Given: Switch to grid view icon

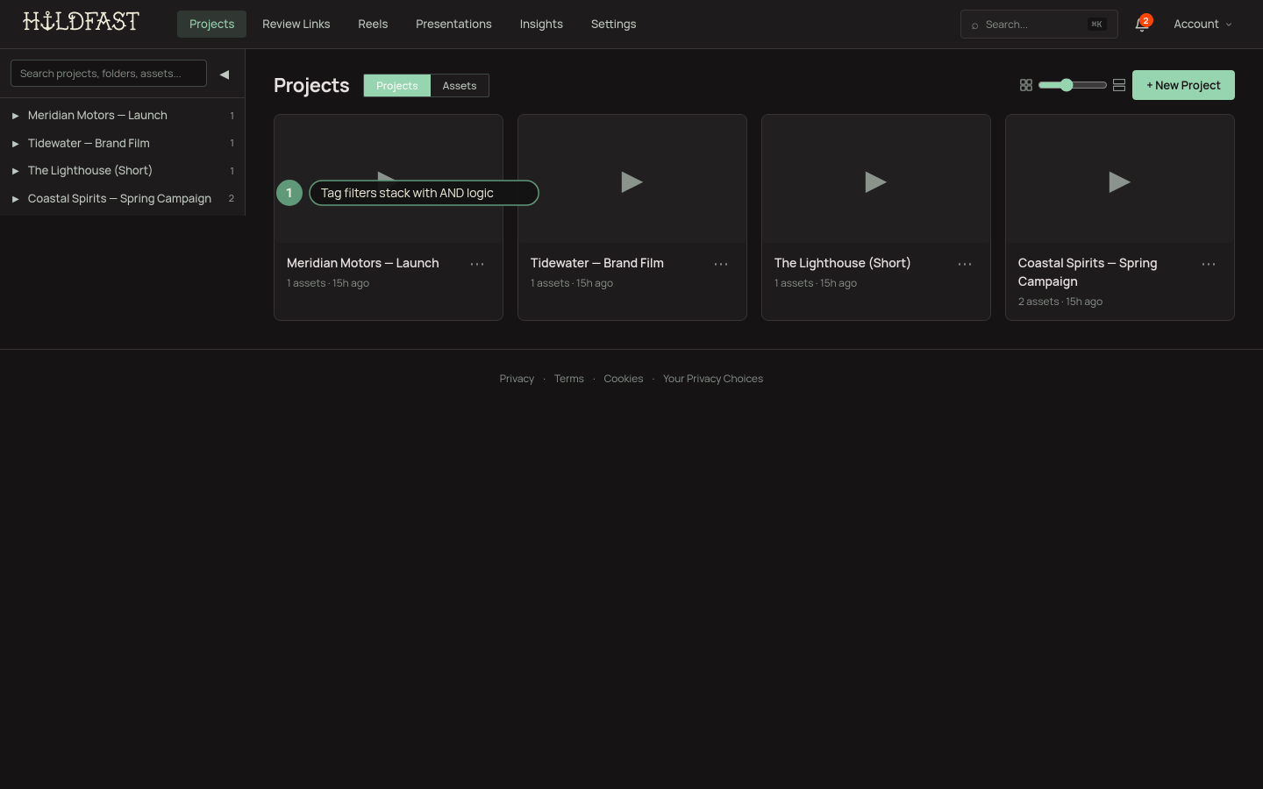Looking at the screenshot, I should point(1026,85).
